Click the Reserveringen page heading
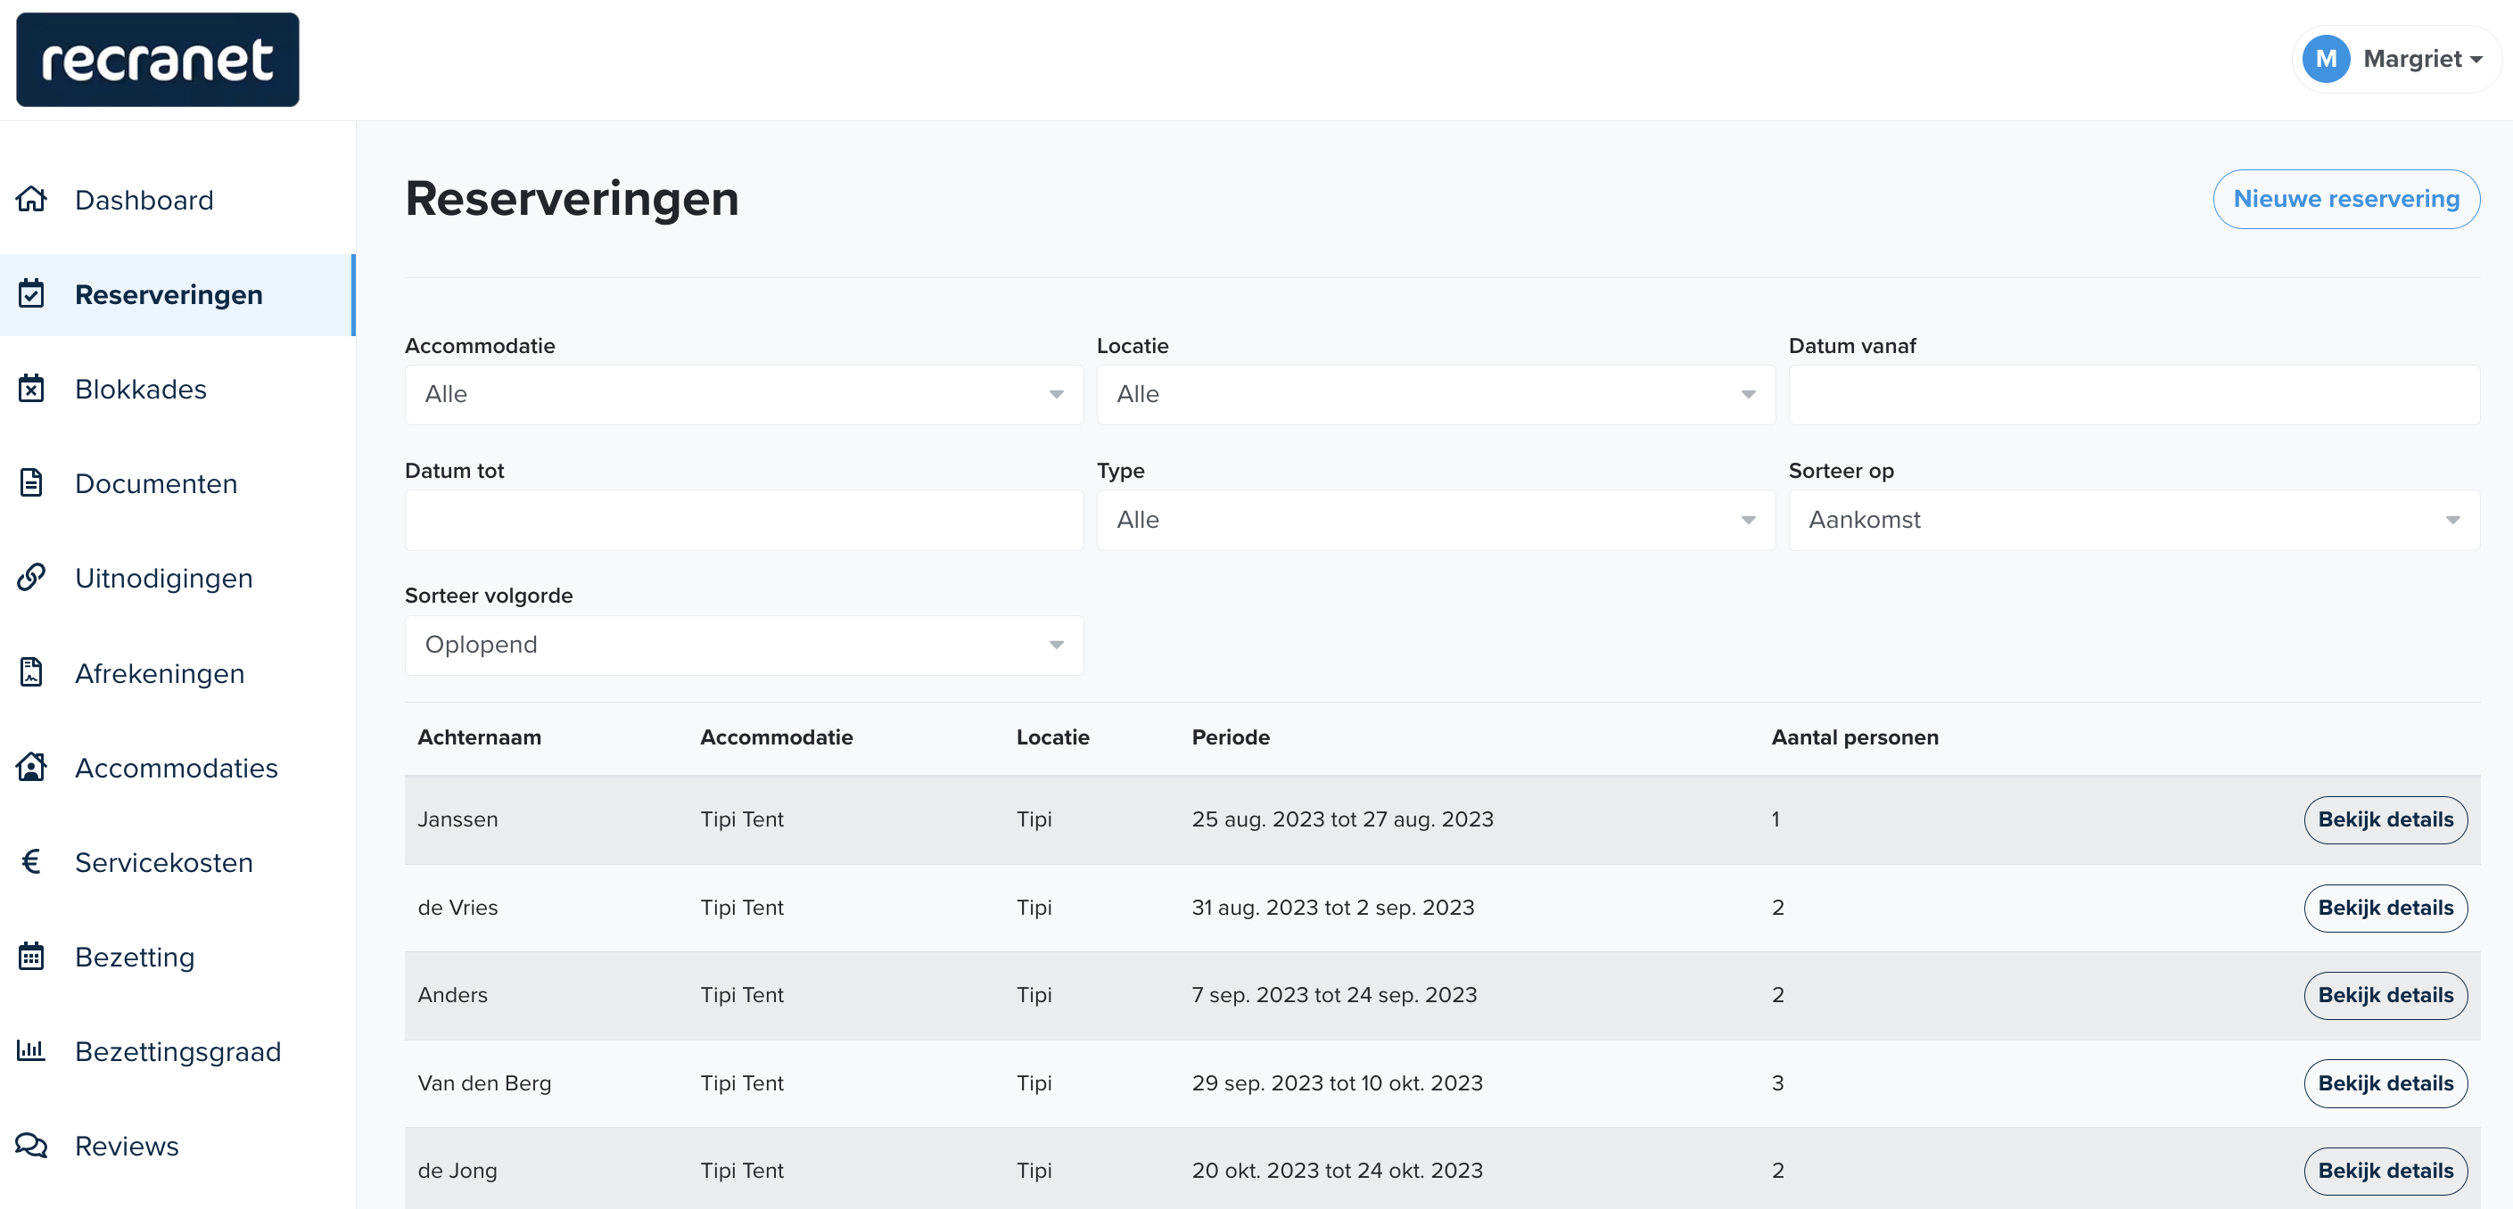This screenshot has width=2513, height=1209. tap(572, 199)
